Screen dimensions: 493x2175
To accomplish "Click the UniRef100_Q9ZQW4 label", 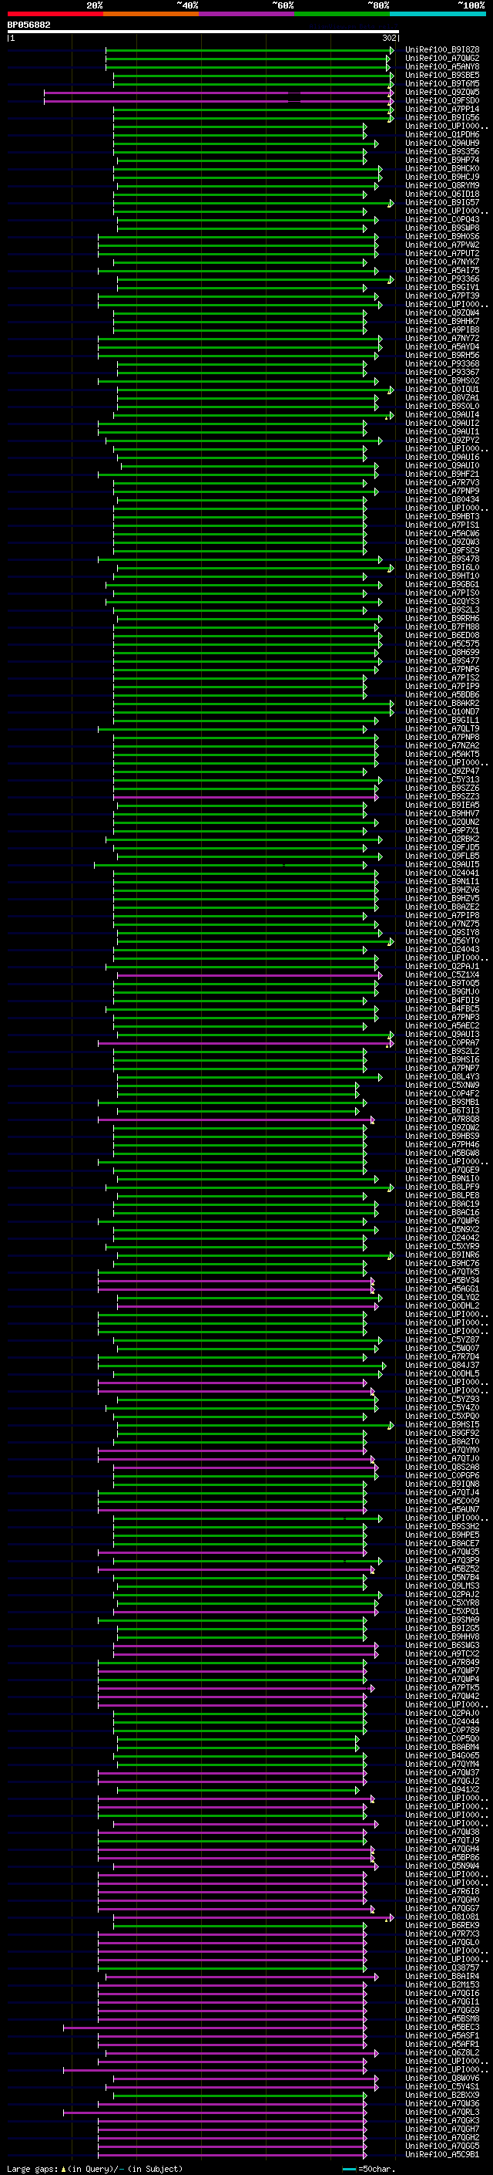I will 442,313.
